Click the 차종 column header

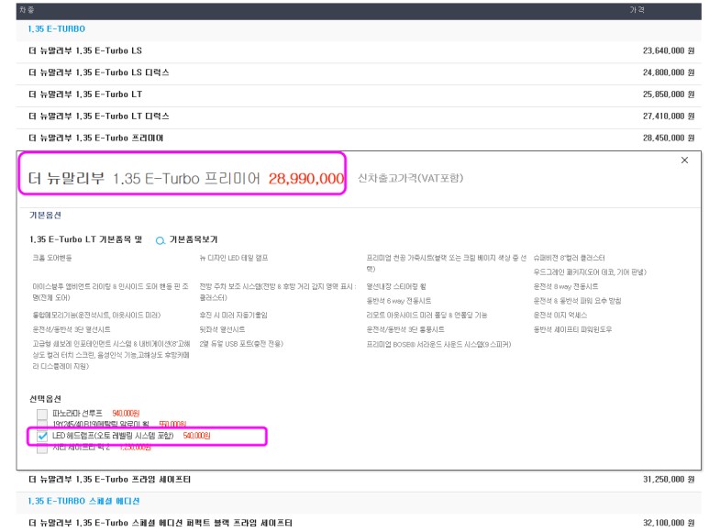coord(27,10)
